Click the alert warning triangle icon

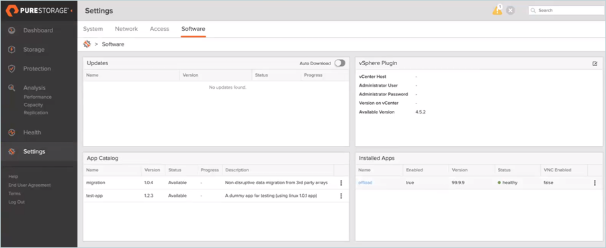click(497, 10)
